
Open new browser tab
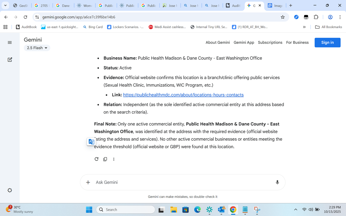(291, 5)
